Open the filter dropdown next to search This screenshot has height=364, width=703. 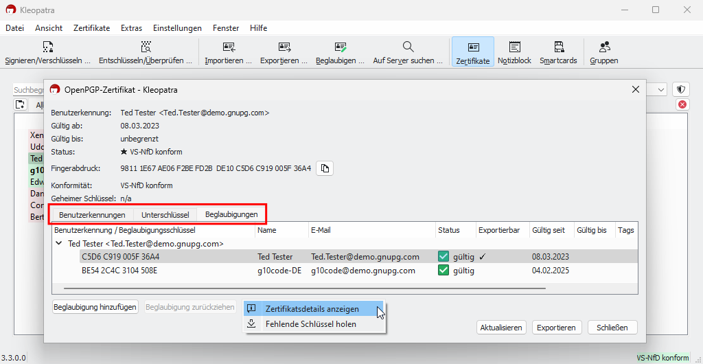point(661,90)
